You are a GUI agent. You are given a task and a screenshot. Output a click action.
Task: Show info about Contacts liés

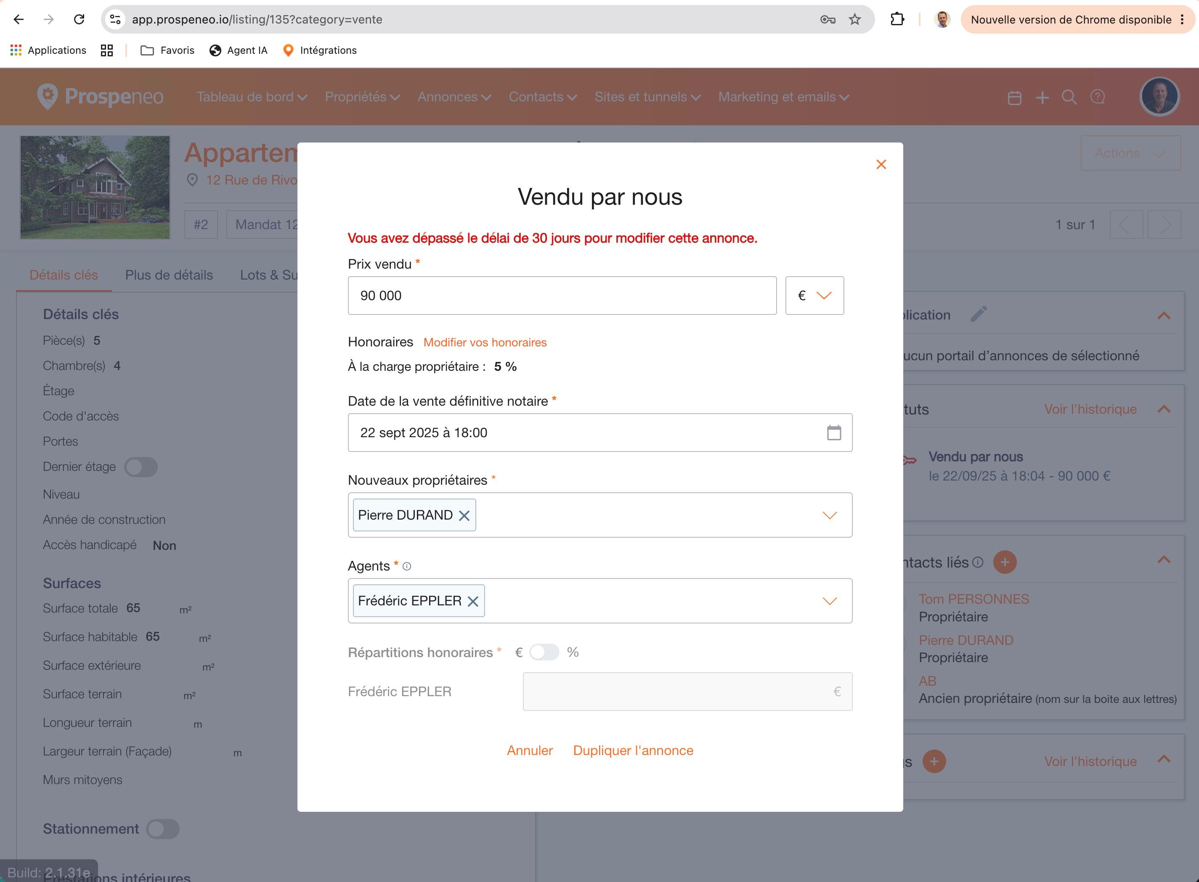(978, 562)
